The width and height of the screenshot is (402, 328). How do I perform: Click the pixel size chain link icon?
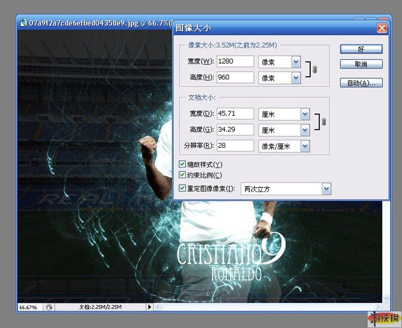pyautogui.click(x=315, y=70)
